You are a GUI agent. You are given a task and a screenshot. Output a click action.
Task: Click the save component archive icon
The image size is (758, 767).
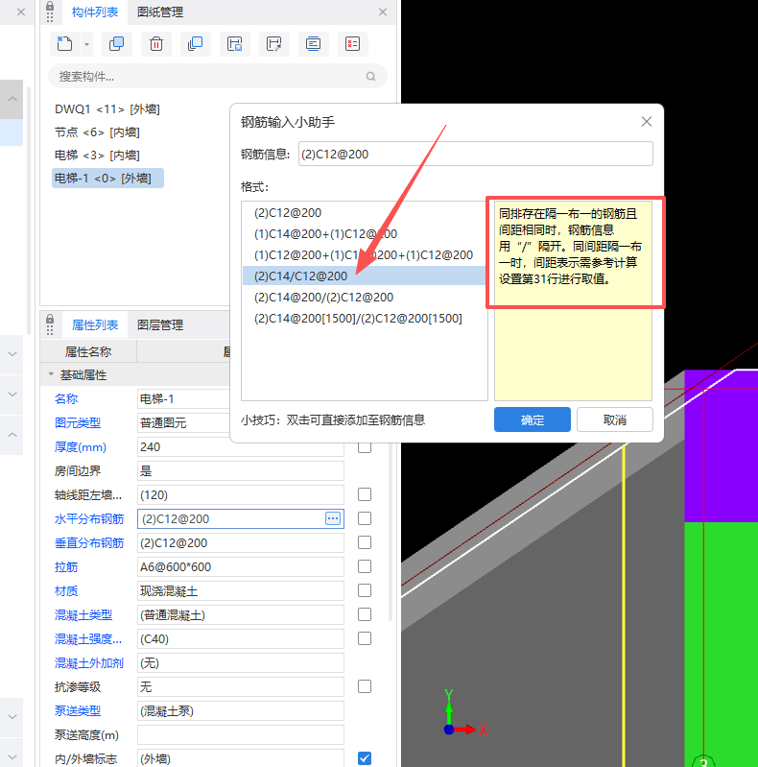pyautogui.click(x=235, y=44)
